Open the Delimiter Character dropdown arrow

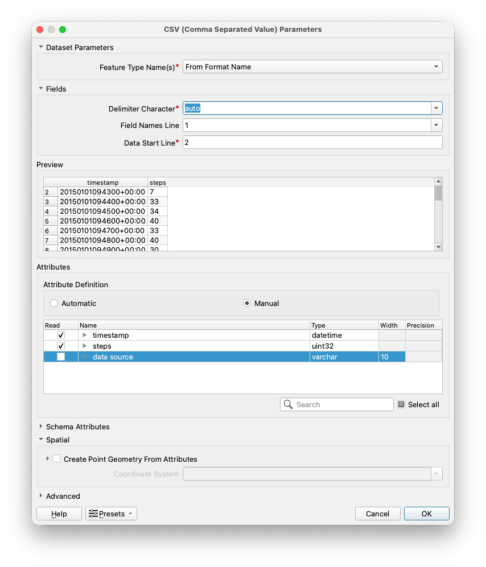436,108
